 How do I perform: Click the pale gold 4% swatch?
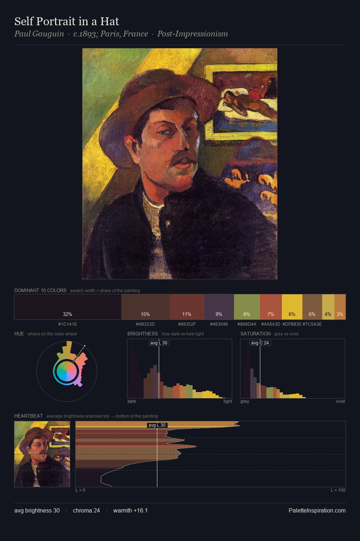(x=328, y=307)
